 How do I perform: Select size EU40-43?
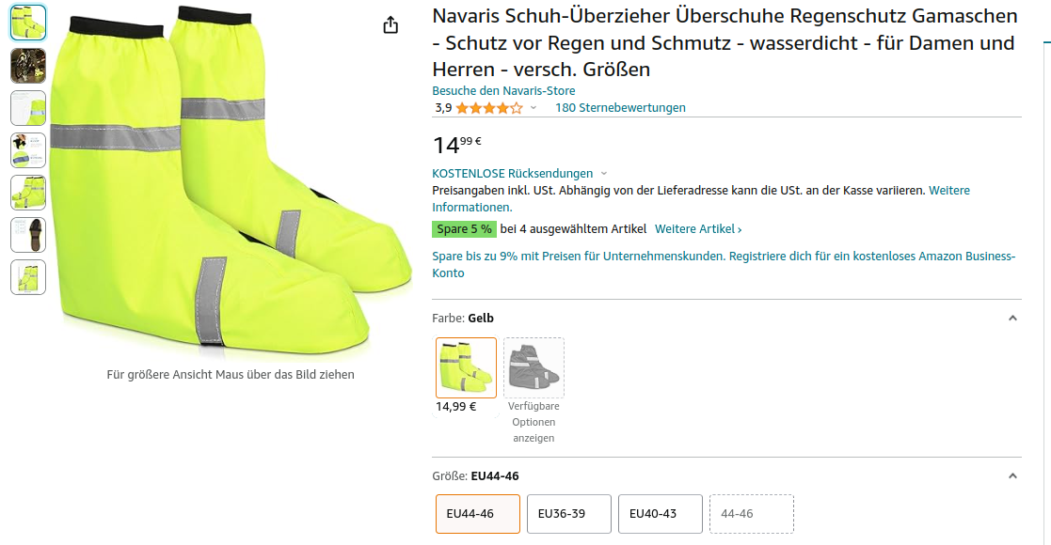661,514
